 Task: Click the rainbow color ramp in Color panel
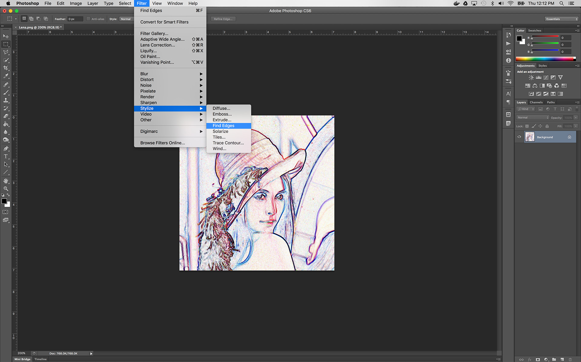coord(545,59)
